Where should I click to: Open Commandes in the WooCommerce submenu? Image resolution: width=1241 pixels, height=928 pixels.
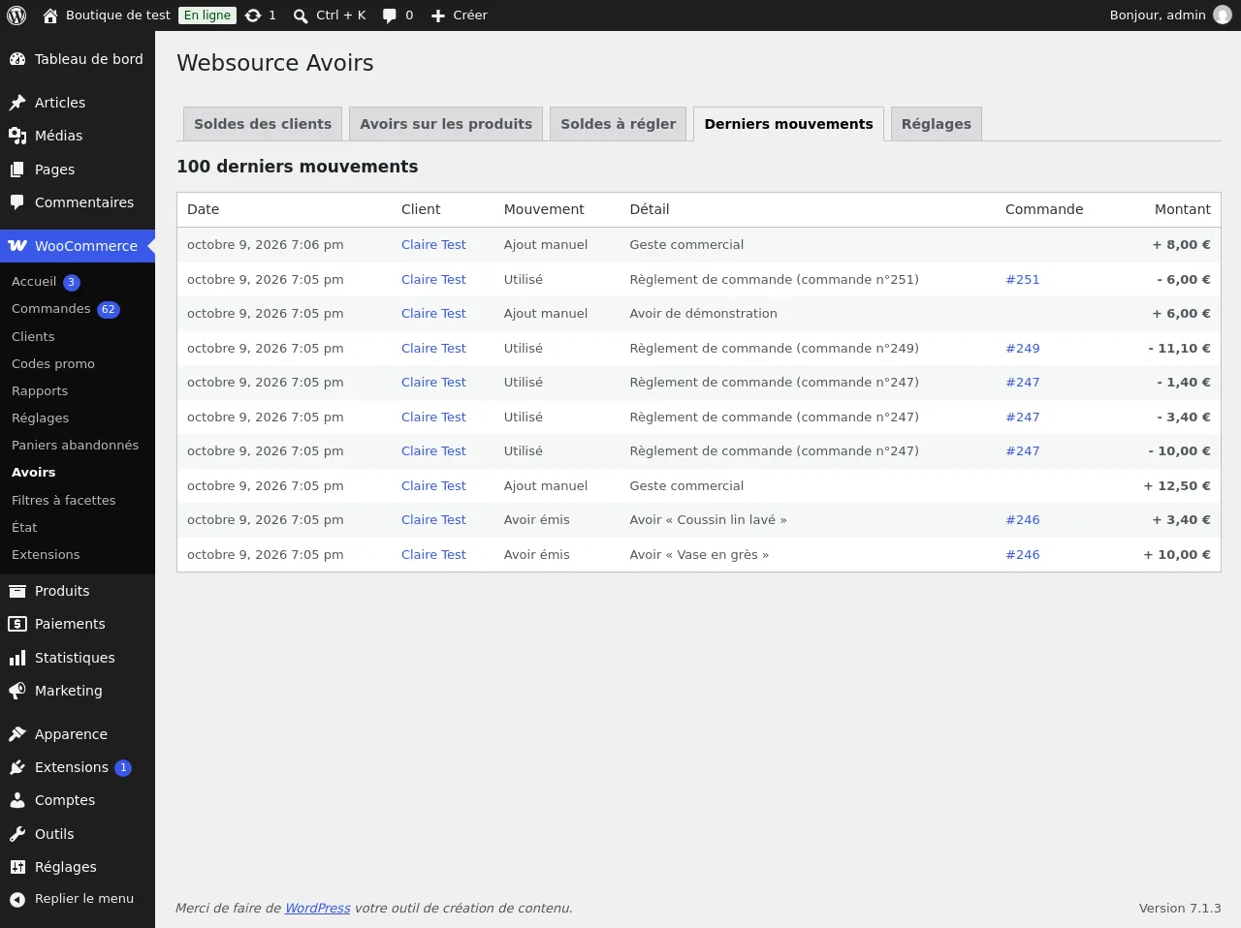tap(51, 309)
